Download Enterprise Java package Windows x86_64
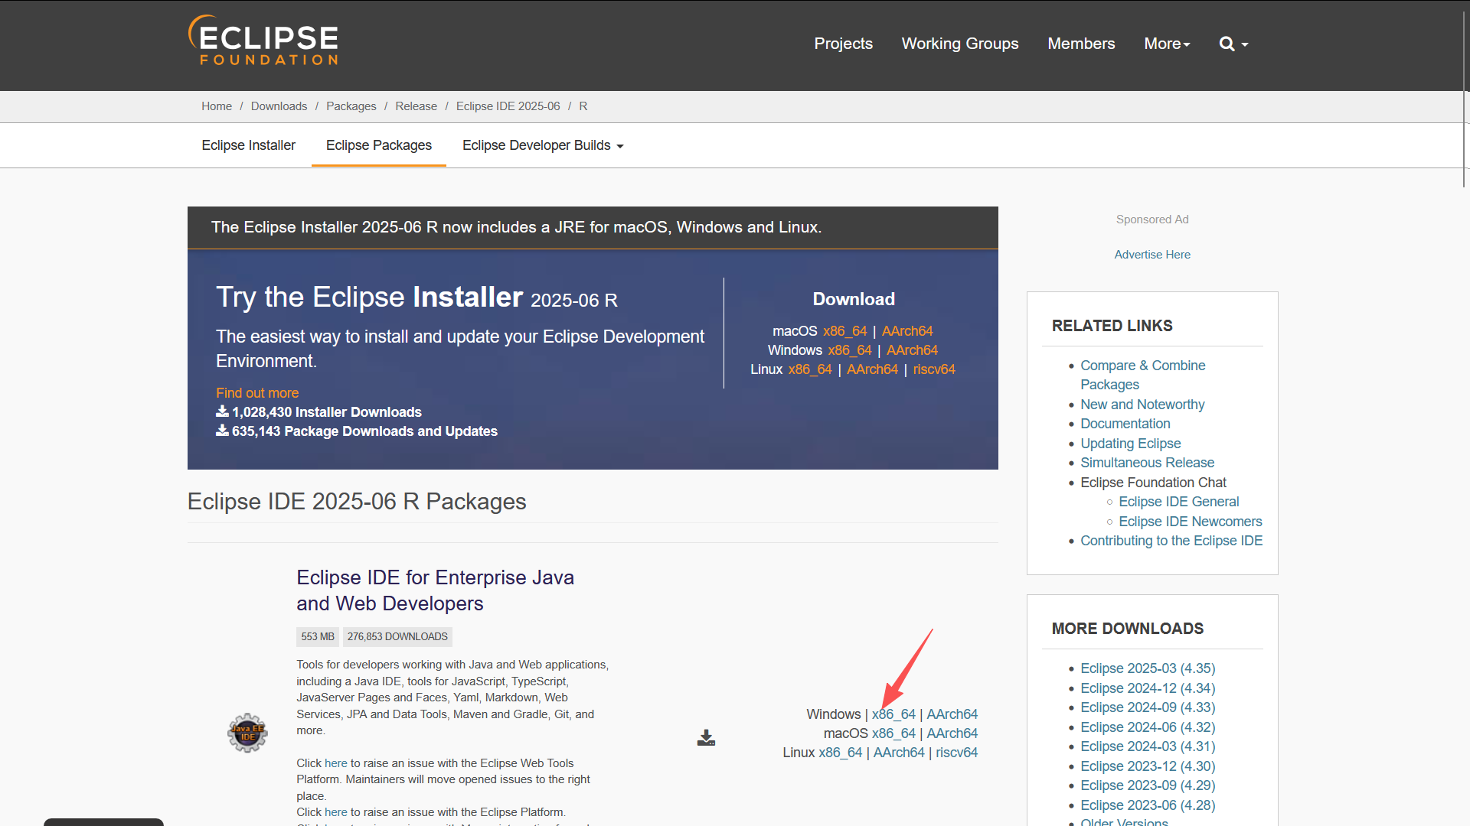Screen dimensions: 1470x826 coord(893,714)
